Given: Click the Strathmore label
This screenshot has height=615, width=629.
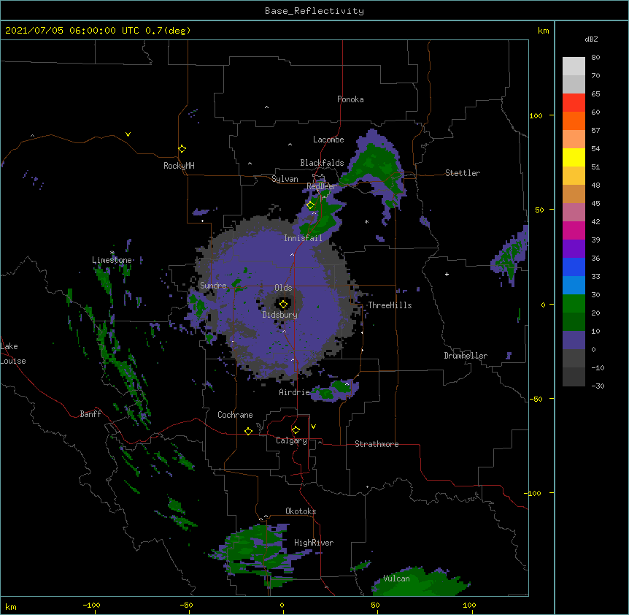Looking at the screenshot, I should click(x=377, y=444).
